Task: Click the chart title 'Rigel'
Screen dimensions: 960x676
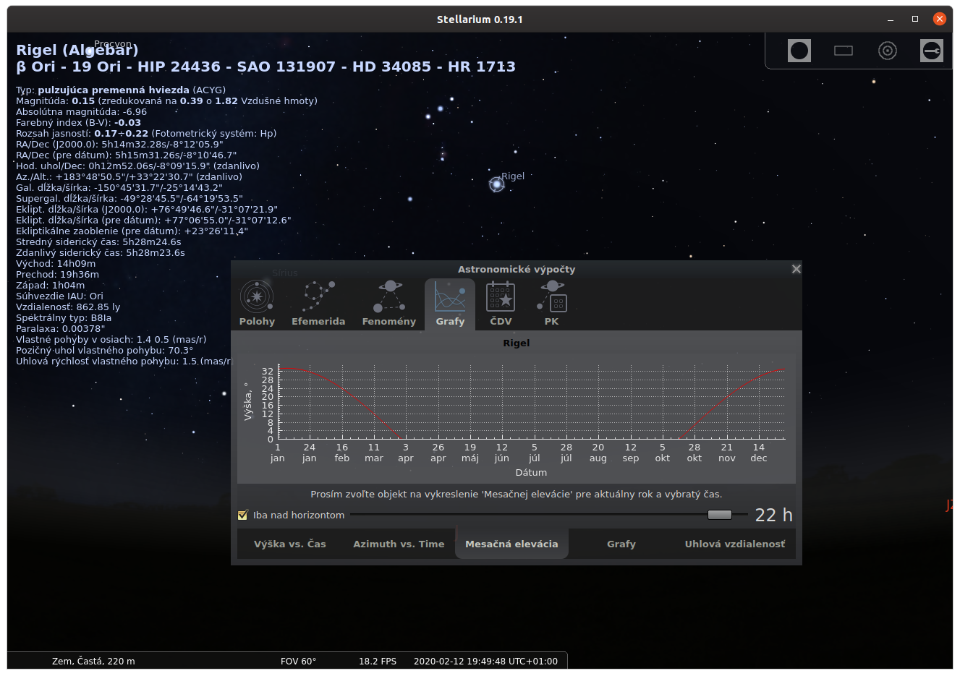Action: tap(517, 343)
